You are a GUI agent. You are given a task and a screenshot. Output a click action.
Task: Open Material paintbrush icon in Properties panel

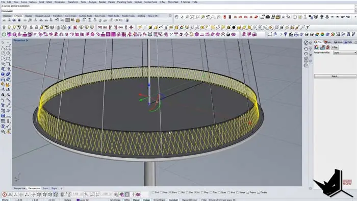pyautogui.click(x=322, y=47)
